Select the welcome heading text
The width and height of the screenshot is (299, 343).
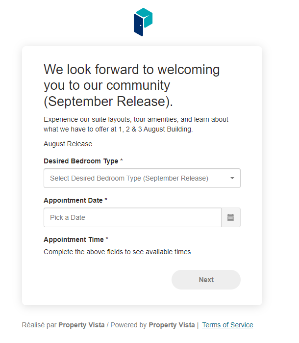click(x=131, y=85)
